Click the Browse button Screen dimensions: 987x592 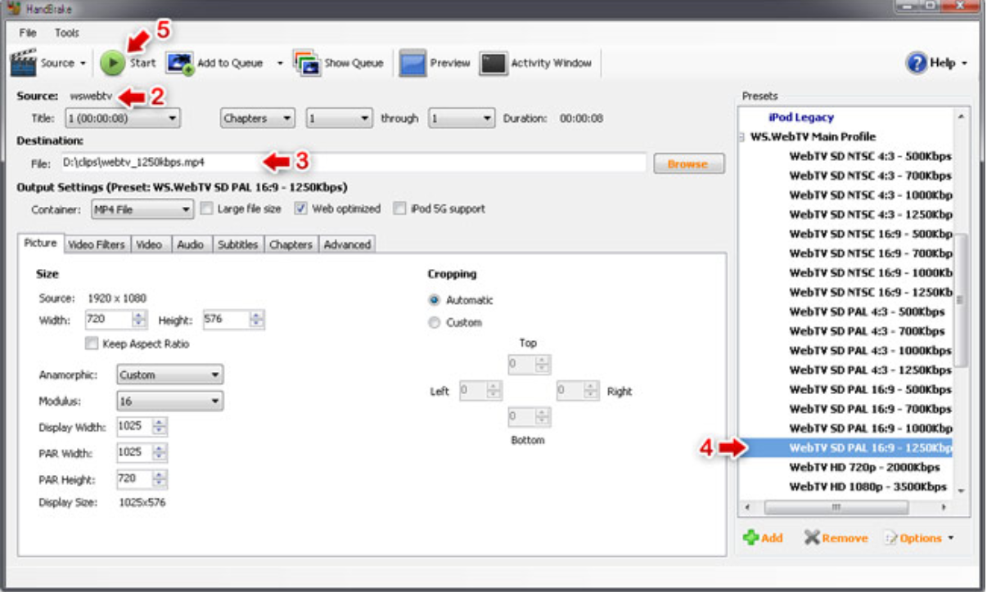[x=688, y=164]
